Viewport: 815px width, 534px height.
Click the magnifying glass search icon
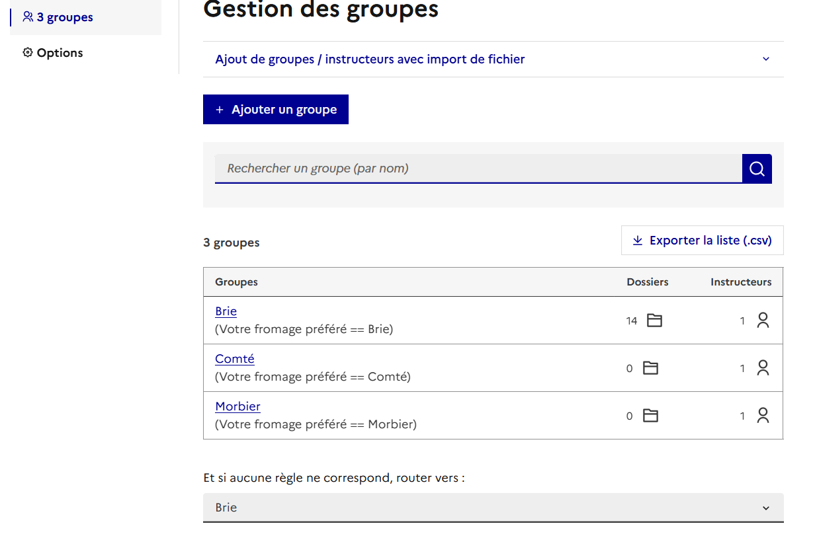[x=757, y=169]
